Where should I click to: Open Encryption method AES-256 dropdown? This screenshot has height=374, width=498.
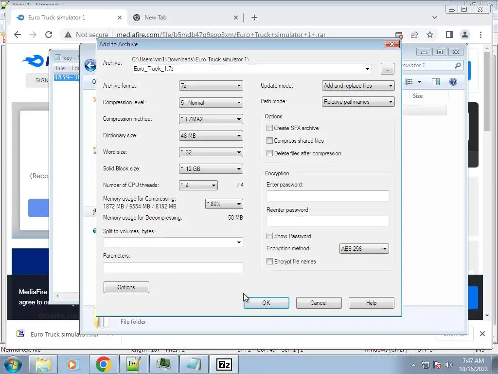pos(364,249)
